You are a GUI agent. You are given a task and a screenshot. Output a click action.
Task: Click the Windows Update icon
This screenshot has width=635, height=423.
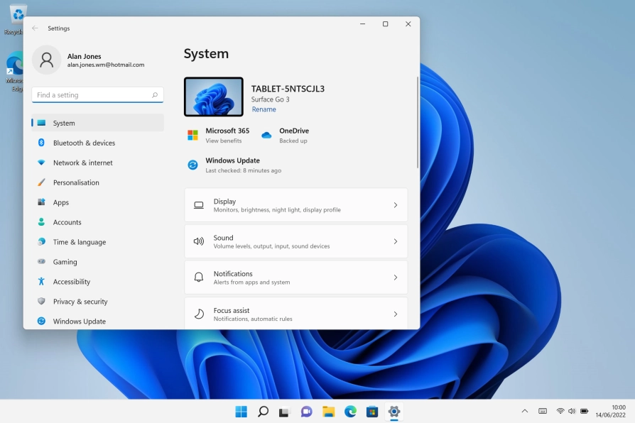(192, 165)
